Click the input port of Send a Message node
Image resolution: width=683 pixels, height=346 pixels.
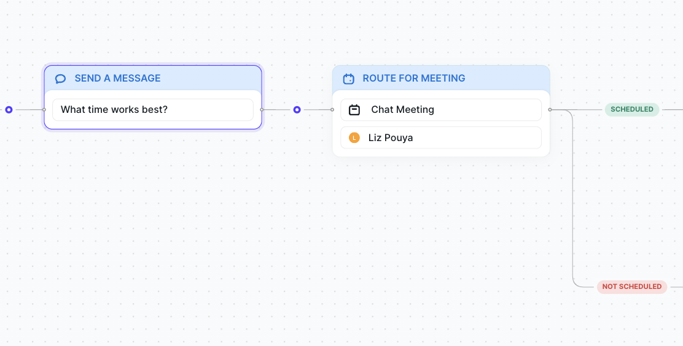tap(44, 110)
